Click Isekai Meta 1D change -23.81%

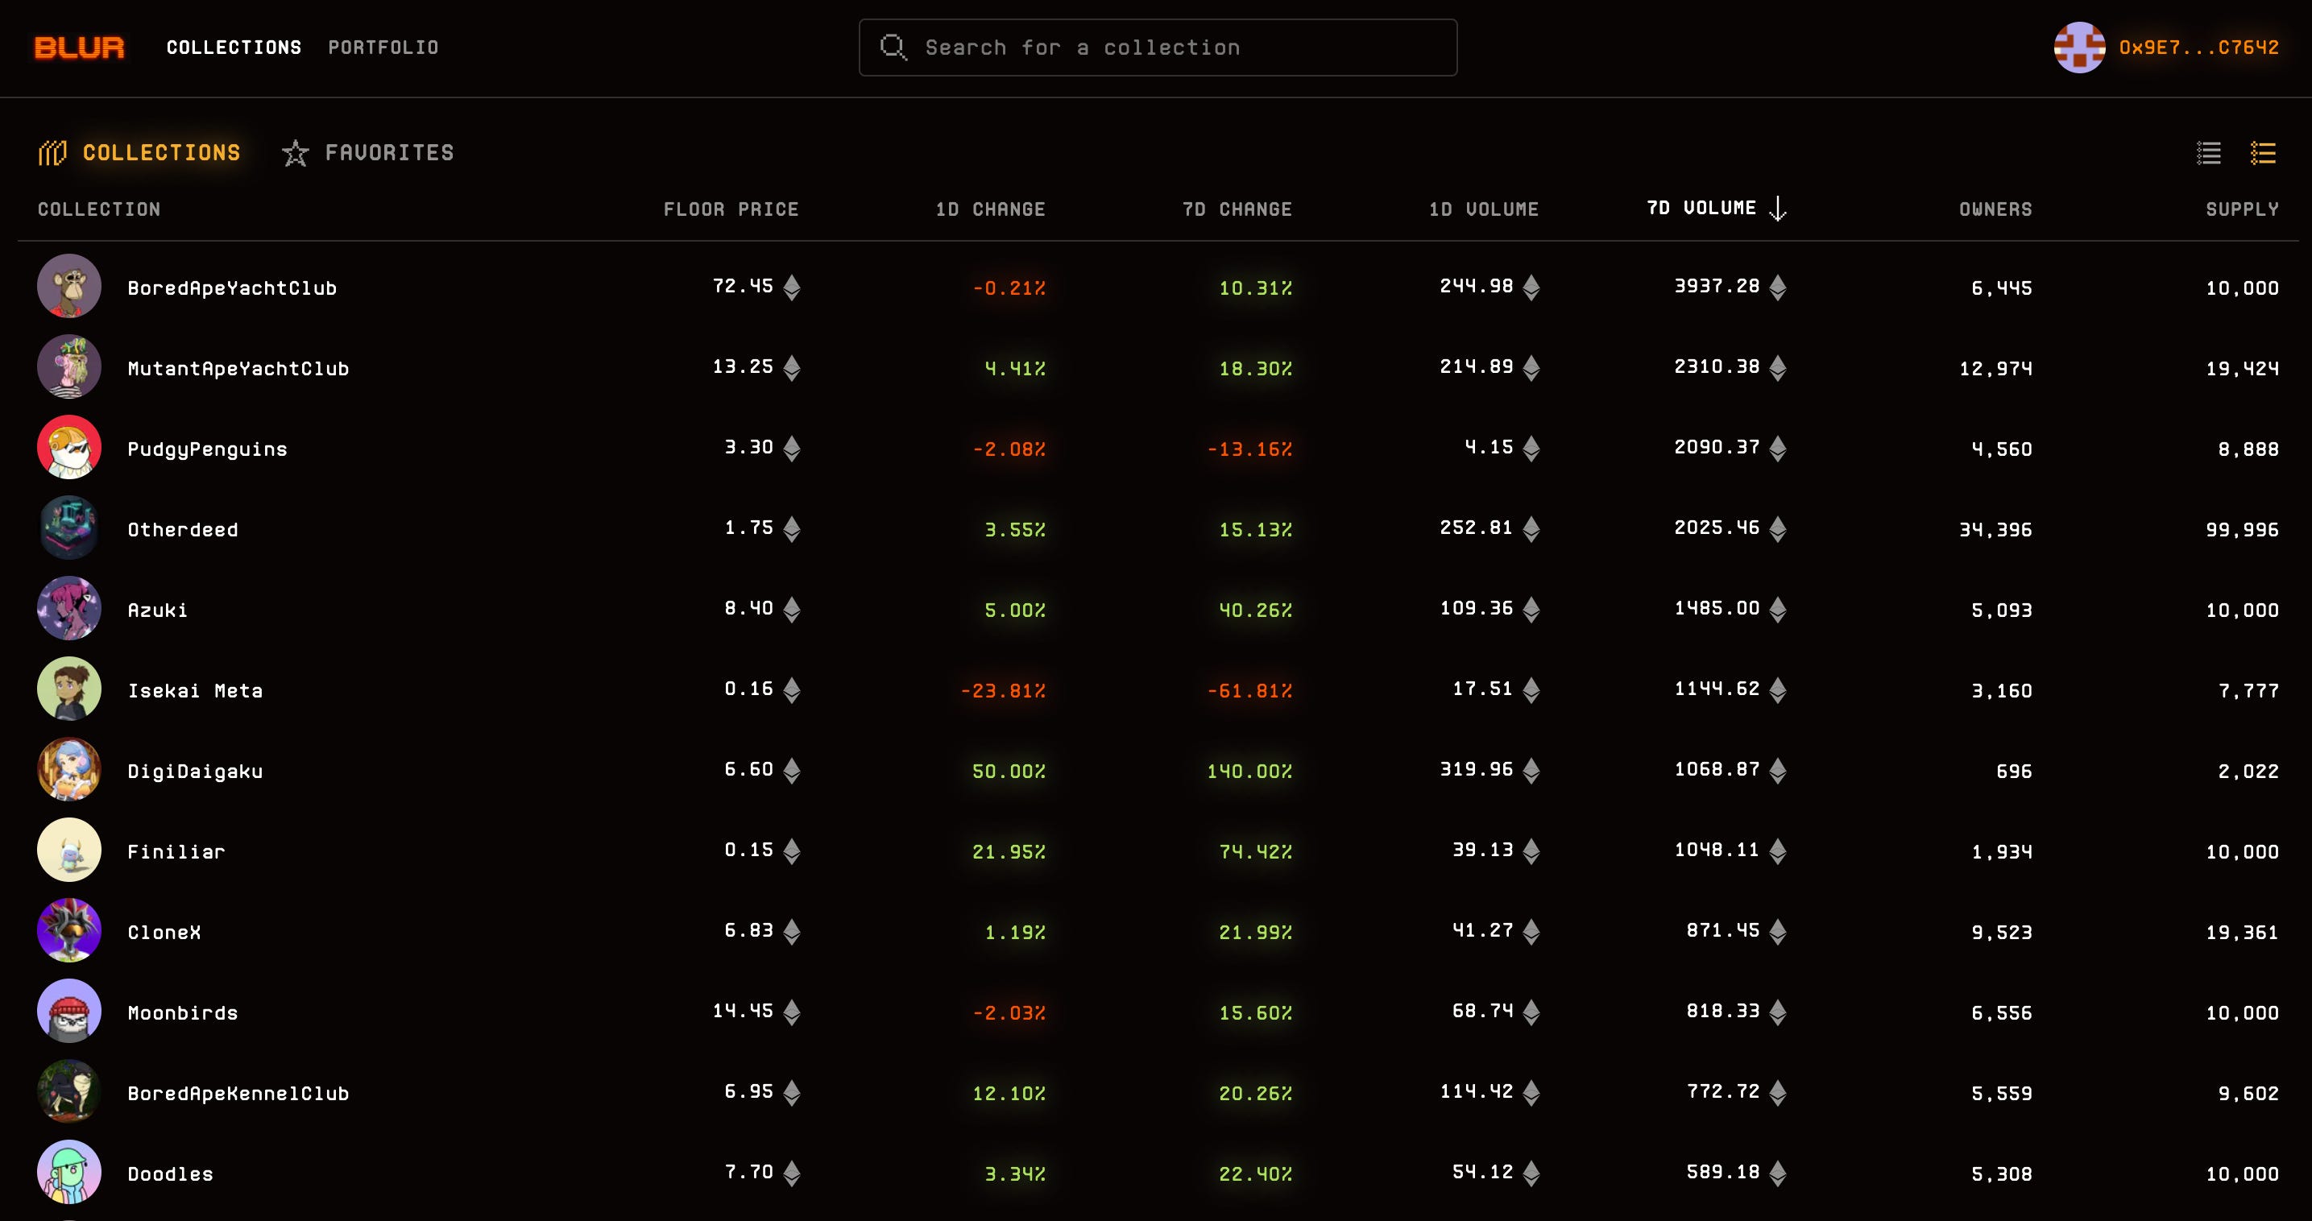click(1002, 691)
